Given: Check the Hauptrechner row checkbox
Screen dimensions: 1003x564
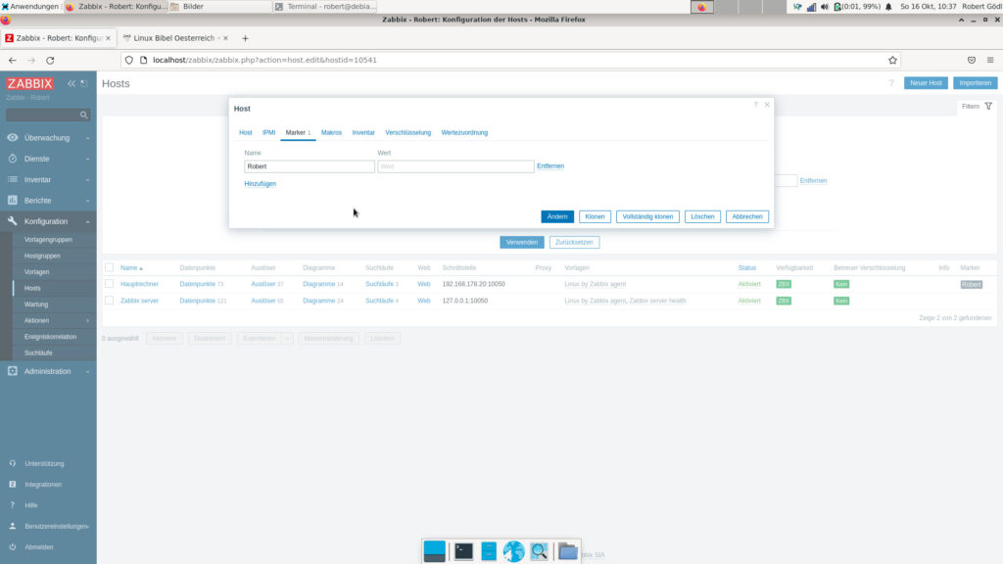Looking at the screenshot, I should pyautogui.click(x=110, y=284).
